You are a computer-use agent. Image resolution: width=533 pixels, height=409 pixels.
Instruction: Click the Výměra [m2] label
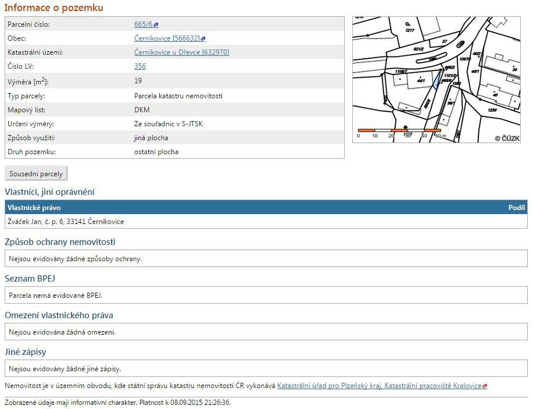[28, 81]
